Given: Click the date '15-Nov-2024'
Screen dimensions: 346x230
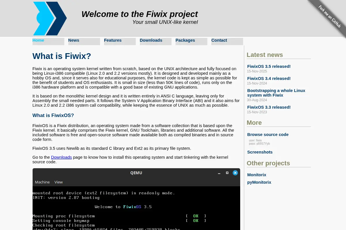Looking at the screenshot, I should pos(257,83).
